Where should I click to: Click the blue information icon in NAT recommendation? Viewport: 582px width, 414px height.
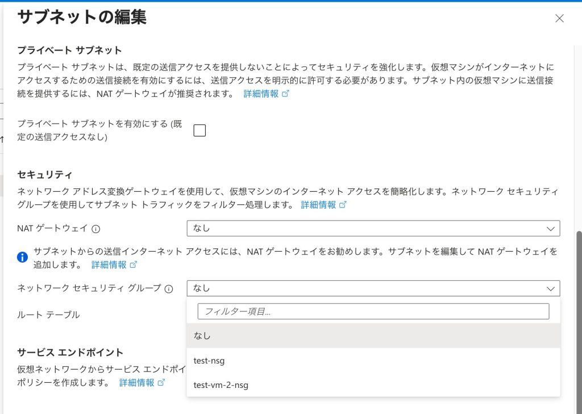click(x=23, y=257)
